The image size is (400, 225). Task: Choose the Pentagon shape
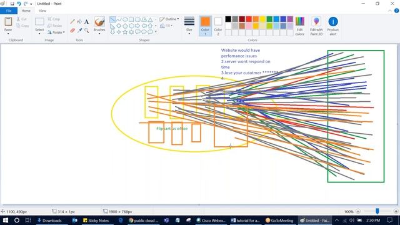125,26
